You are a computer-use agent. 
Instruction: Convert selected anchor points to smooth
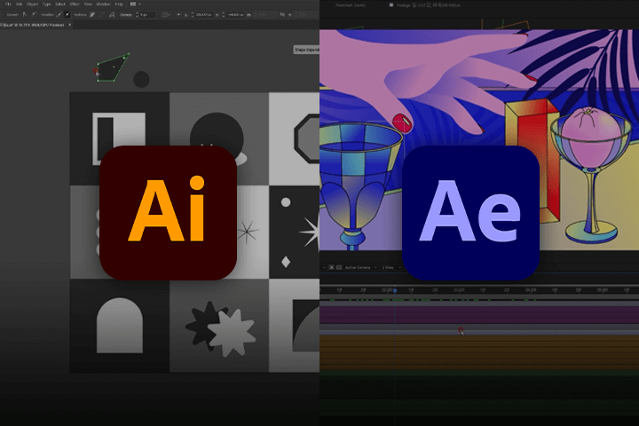(x=35, y=15)
